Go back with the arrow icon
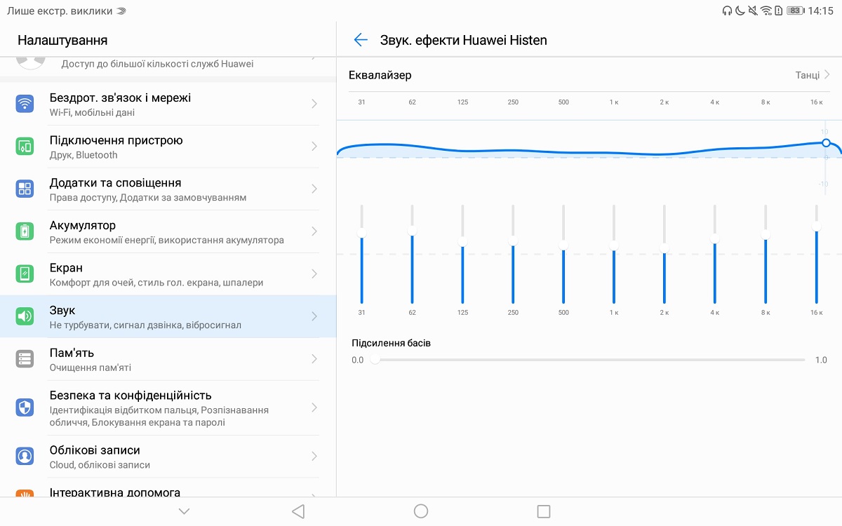842x526 pixels. click(361, 40)
